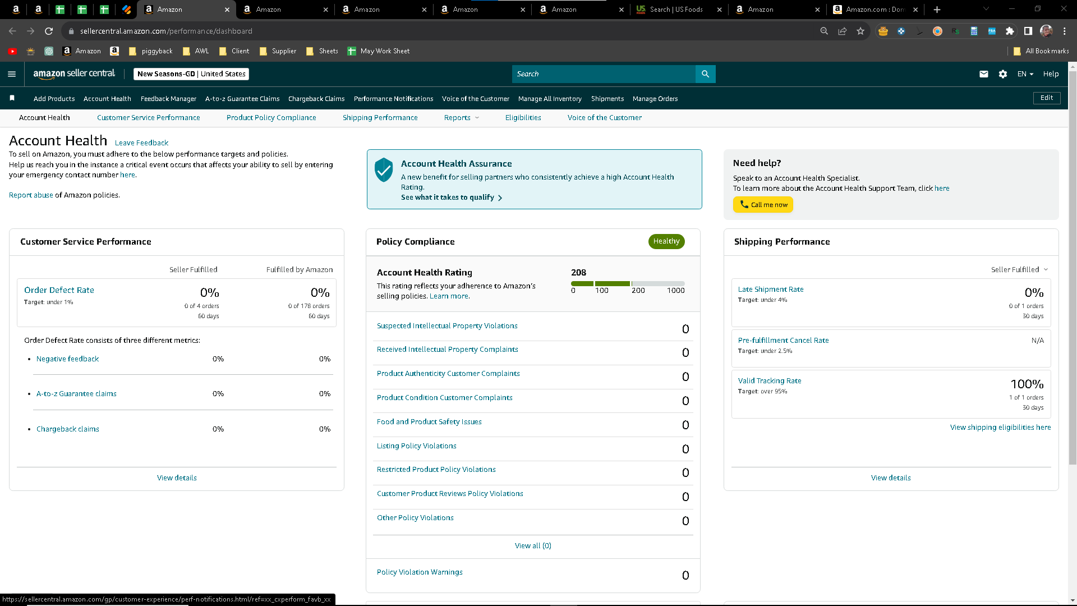1077x606 pixels.
Task: Click the amazon seller central logo
Action: [74, 74]
